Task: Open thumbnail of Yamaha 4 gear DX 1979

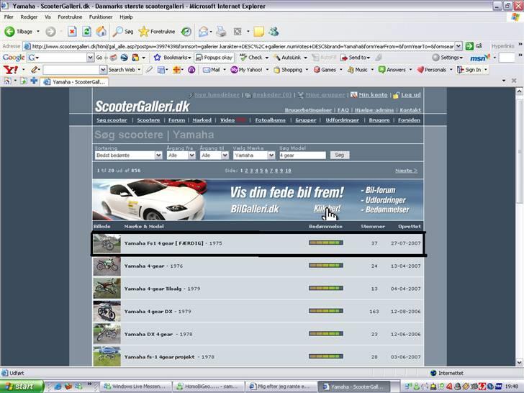Action: coord(107,311)
